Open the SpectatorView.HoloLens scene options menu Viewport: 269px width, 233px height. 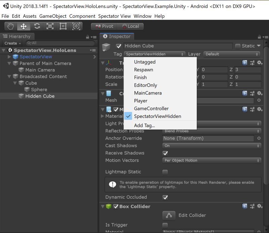click(x=93, y=50)
